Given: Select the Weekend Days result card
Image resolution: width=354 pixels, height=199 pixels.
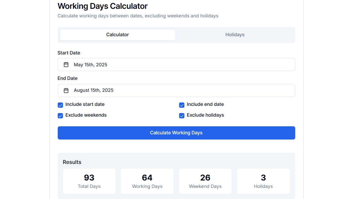Looking at the screenshot, I should point(205,181).
